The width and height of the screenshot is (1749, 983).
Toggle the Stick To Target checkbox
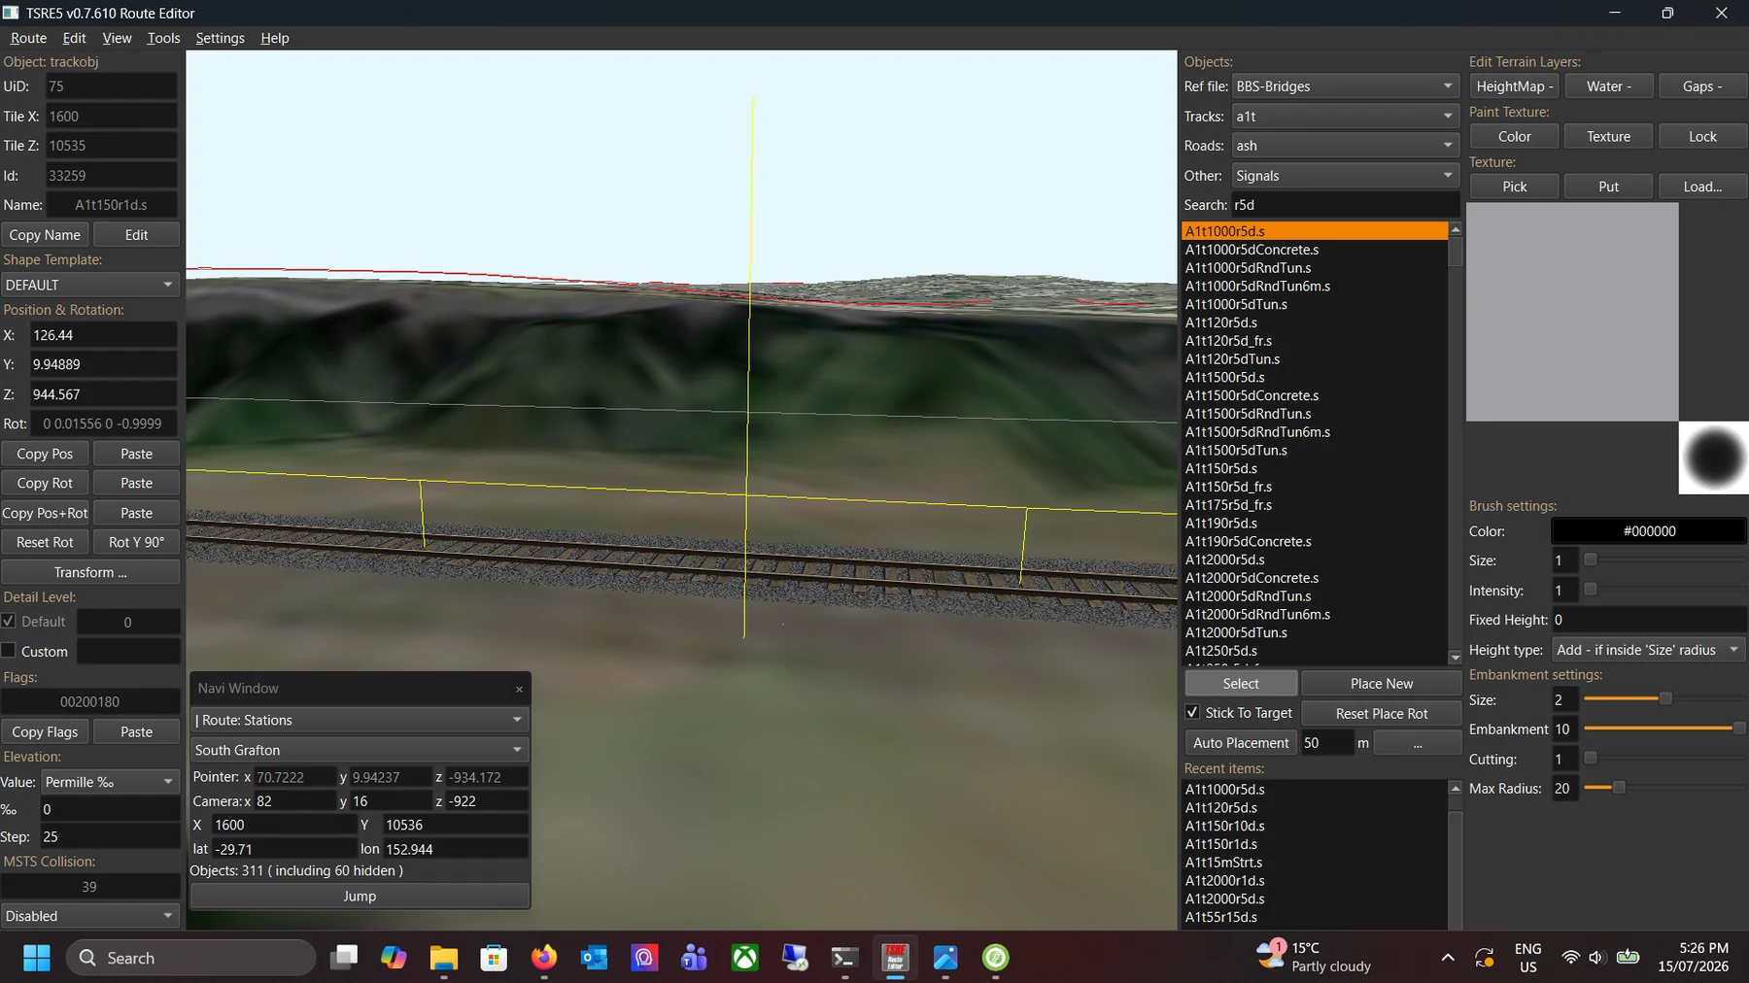[1192, 712]
